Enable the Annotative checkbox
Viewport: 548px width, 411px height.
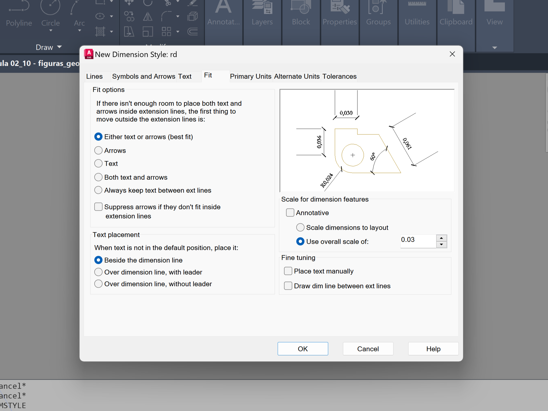[x=290, y=213]
